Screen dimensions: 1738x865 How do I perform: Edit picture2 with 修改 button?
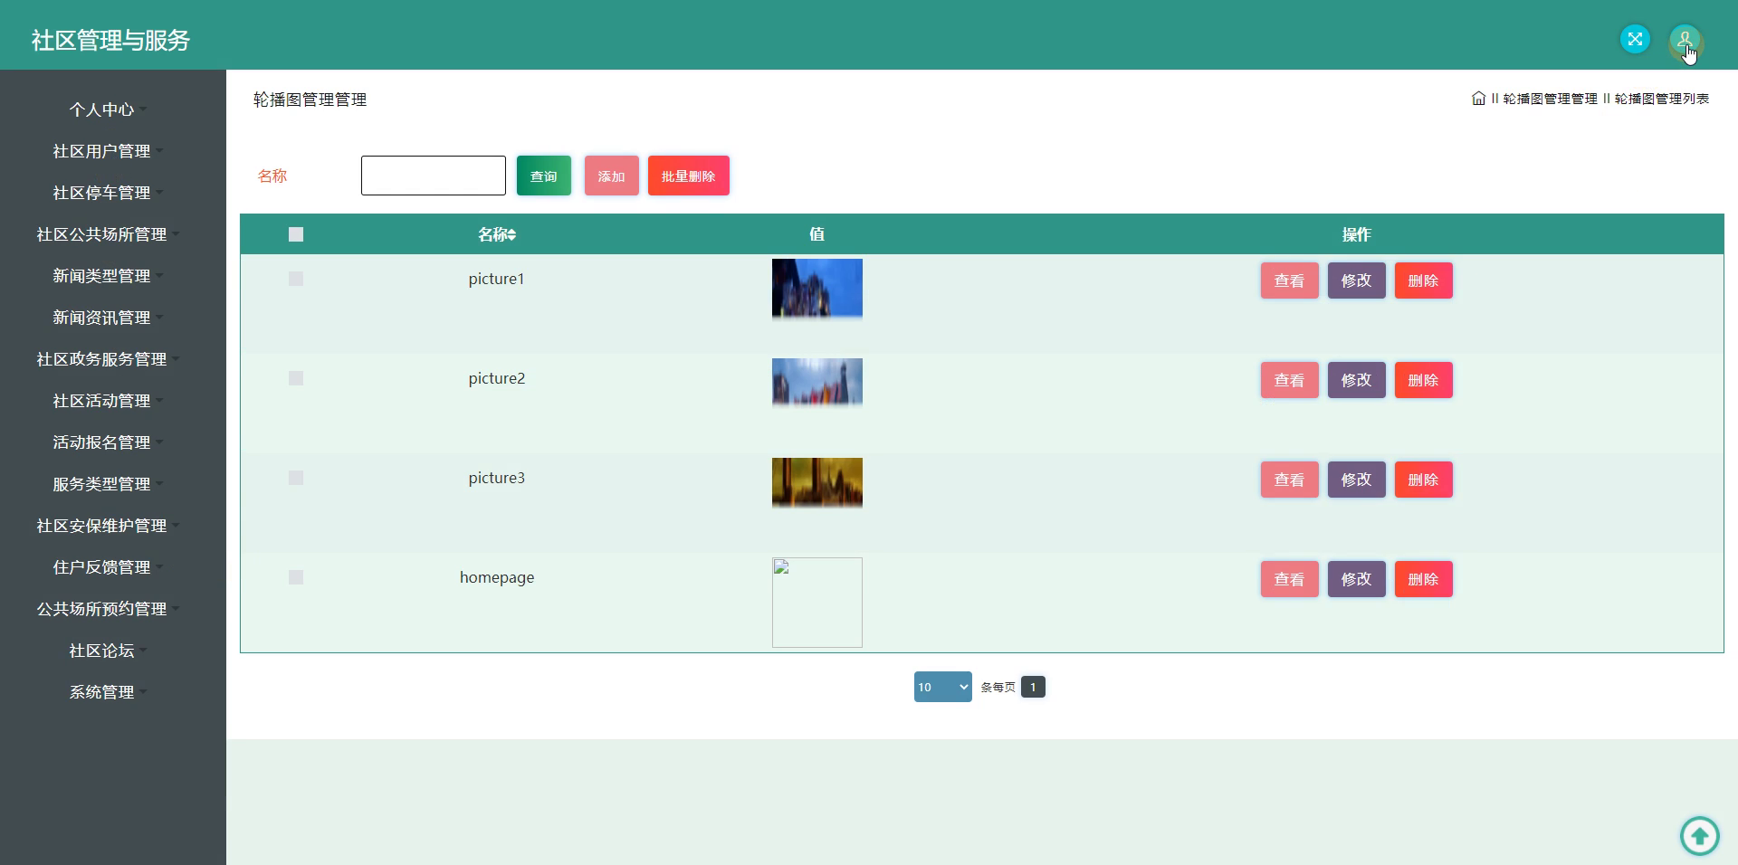click(1357, 380)
